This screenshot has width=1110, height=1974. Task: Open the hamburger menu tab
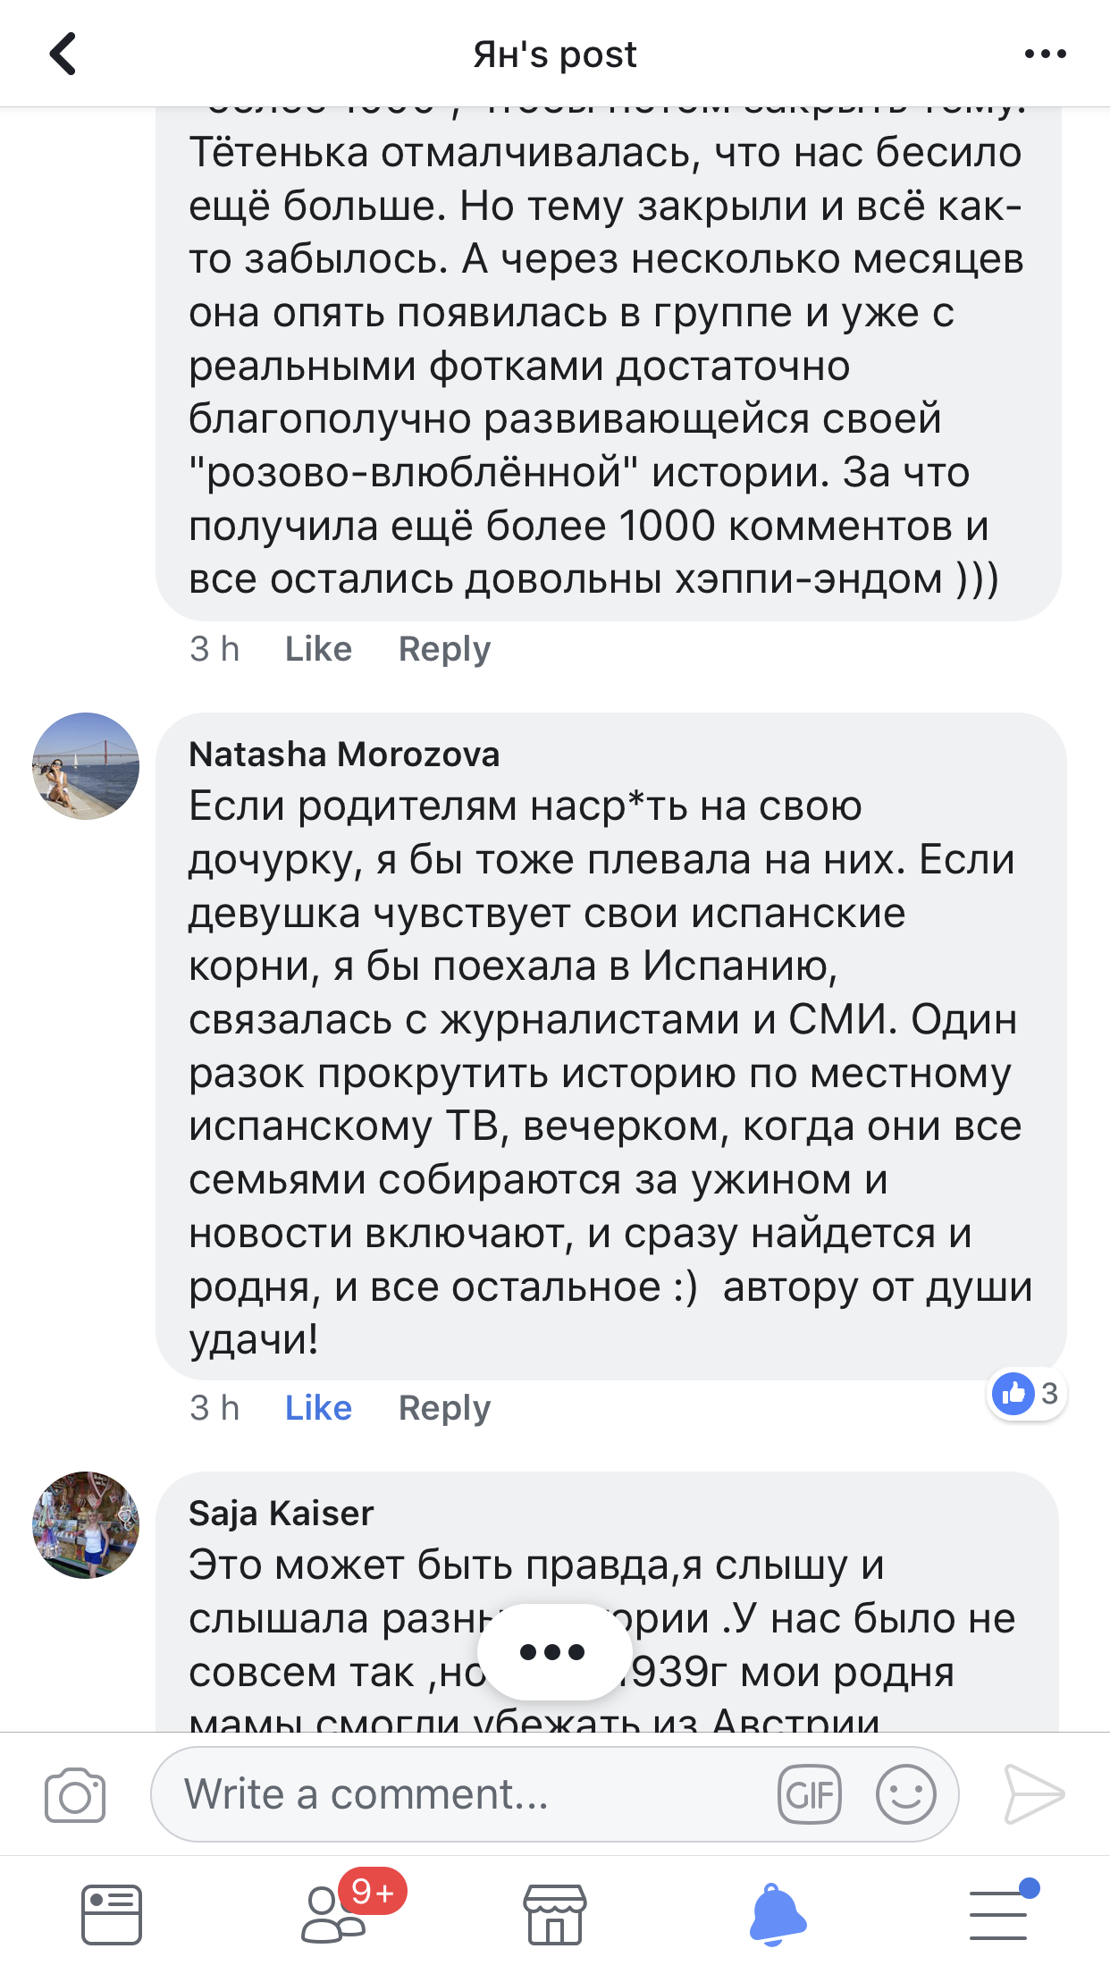[x=999, y=1915]
